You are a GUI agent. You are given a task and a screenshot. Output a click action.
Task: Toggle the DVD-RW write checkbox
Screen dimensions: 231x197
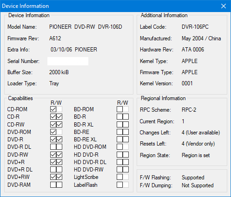59,154
